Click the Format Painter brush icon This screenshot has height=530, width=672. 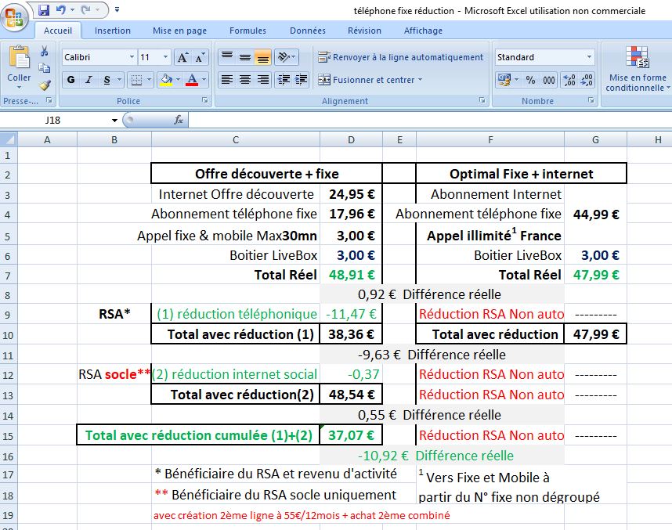pos(45,85)
